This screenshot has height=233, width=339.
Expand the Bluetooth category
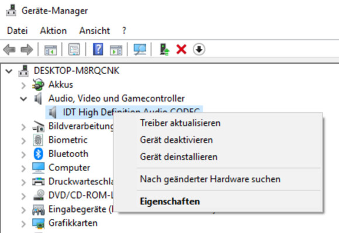coord(23,154)
